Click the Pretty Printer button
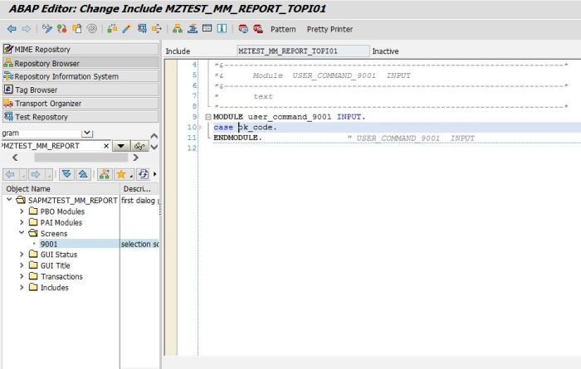 click(330, 29)
